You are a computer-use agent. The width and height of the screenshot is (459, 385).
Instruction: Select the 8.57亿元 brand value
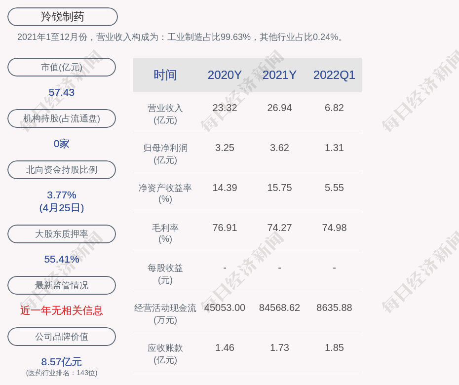click(62, 362)
